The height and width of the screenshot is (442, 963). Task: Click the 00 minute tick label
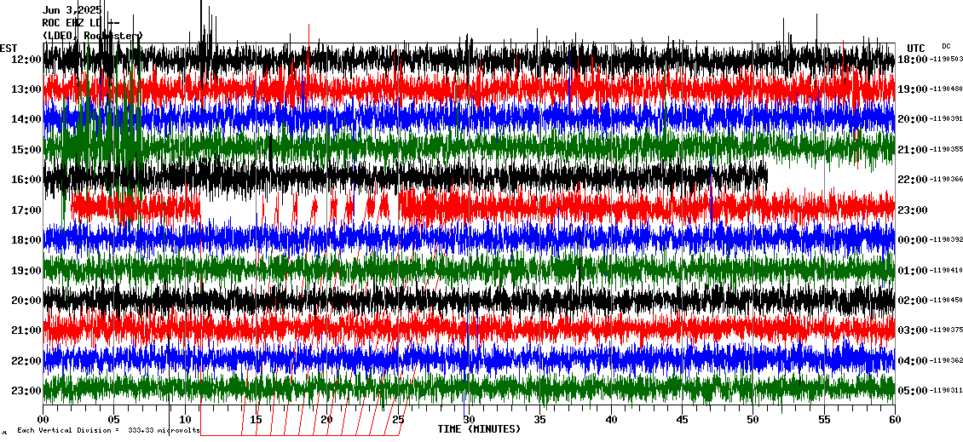point(43,419)
